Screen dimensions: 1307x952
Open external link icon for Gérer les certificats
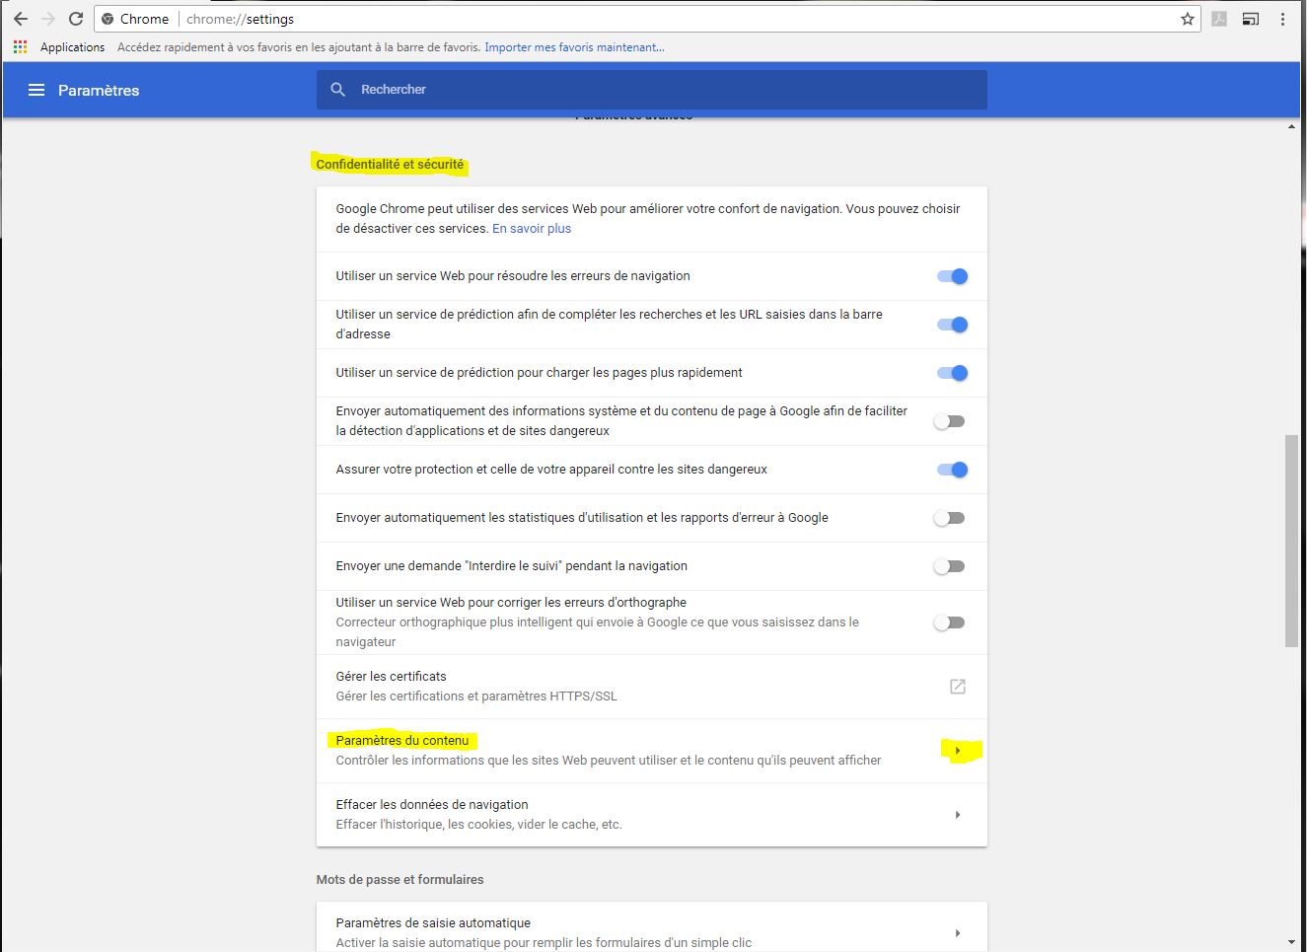(957, 687)
